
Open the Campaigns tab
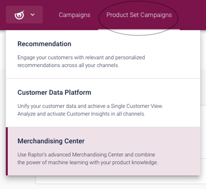coord(74,15)
